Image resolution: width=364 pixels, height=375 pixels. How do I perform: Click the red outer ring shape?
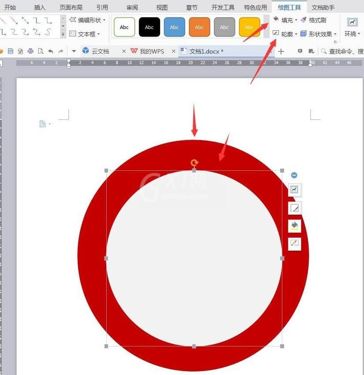coord(92,256)
